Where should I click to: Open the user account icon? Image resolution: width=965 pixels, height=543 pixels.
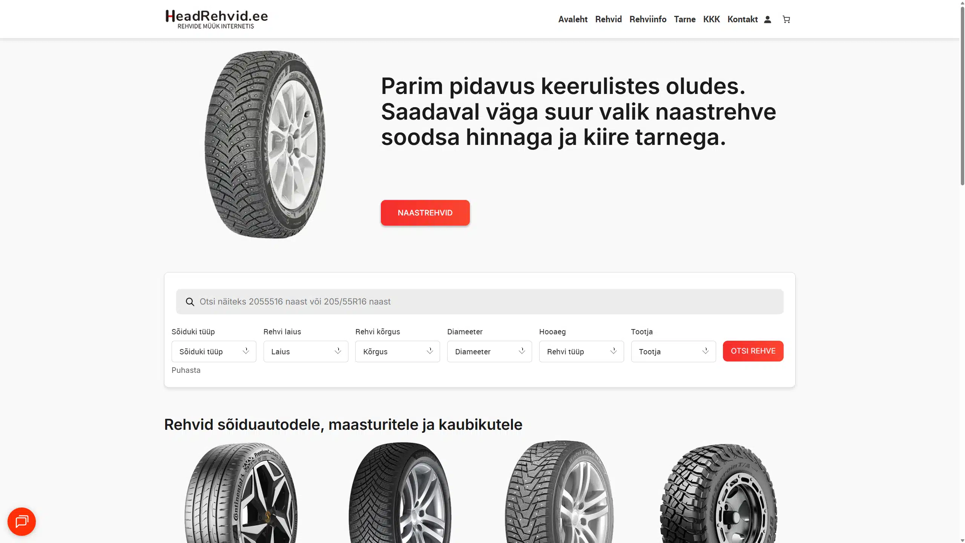pos(767,20)
